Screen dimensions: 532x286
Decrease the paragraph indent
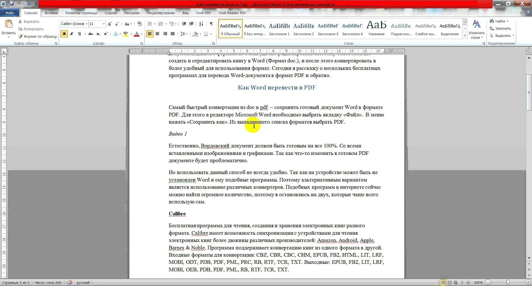(x=184, y=24)
